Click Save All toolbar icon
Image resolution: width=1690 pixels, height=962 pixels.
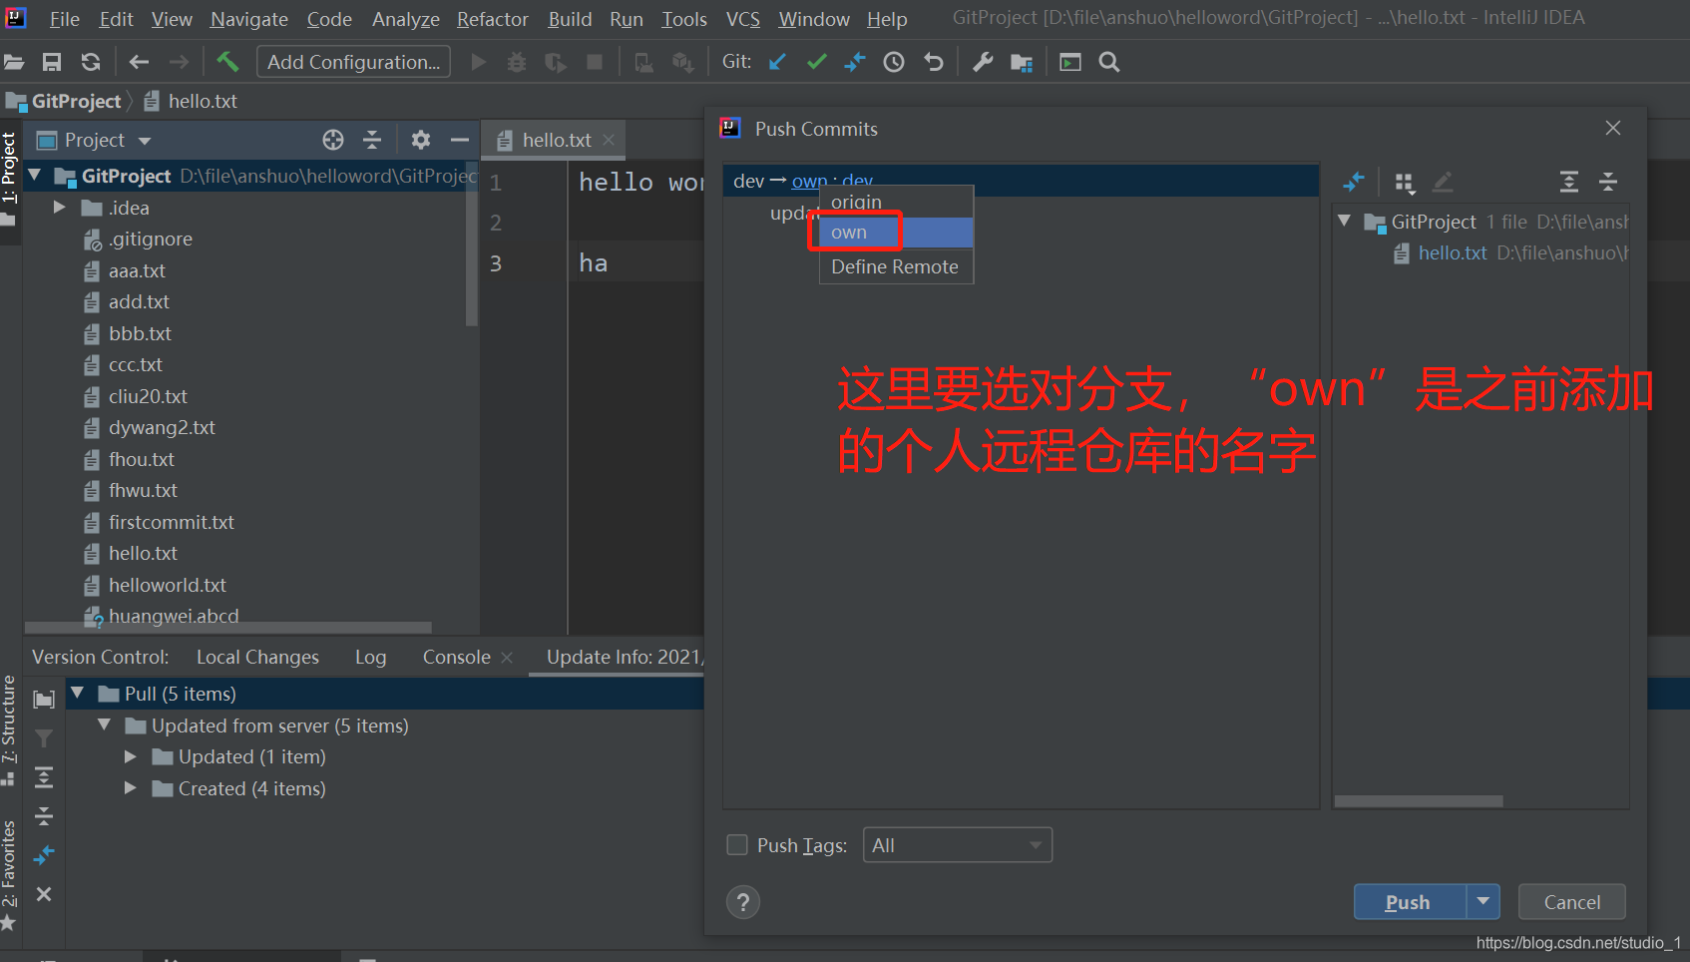click(x=52, y=62)
